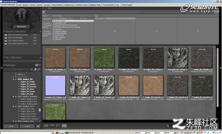Switch to the Favorites object type tab

pyautogui.click(x=63, y=19)
